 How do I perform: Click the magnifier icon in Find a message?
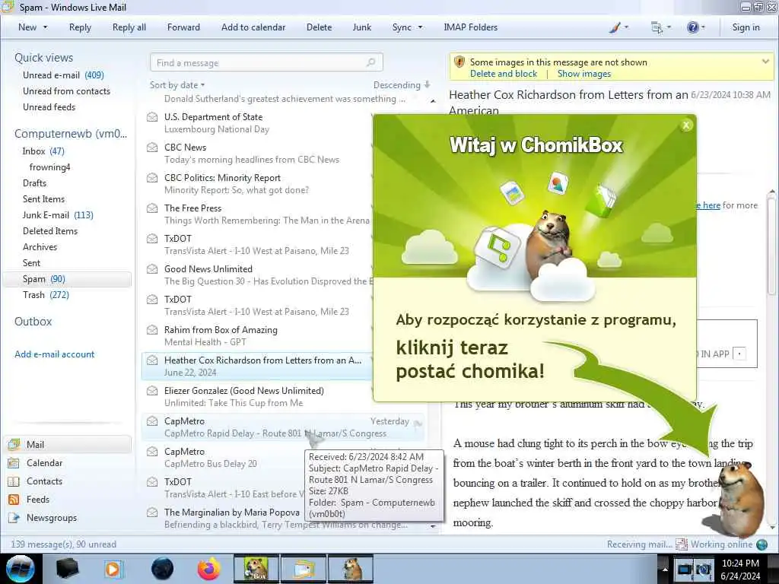pos(370,62)
